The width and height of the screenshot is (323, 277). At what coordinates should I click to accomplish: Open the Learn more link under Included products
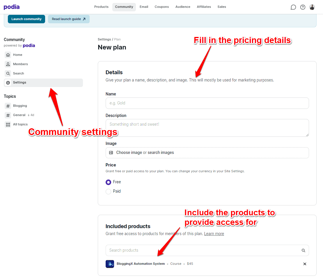[214, 233]
